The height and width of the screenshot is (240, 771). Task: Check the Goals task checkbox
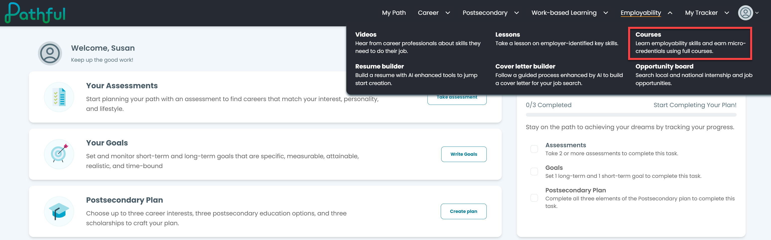coord(534,172)
